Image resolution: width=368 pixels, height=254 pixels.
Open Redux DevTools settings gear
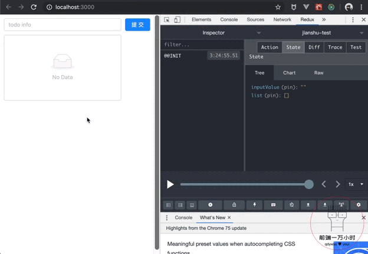(359, 205)
